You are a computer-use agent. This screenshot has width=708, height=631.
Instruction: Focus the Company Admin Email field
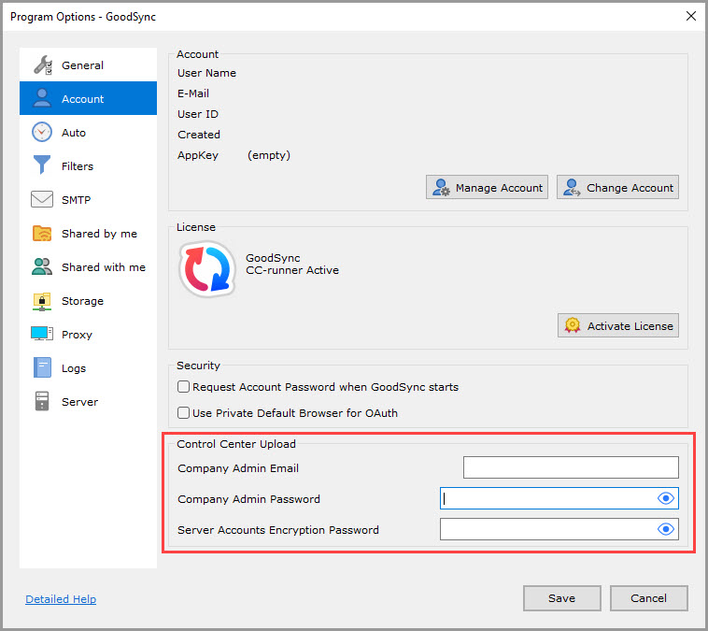pos(571,468)
